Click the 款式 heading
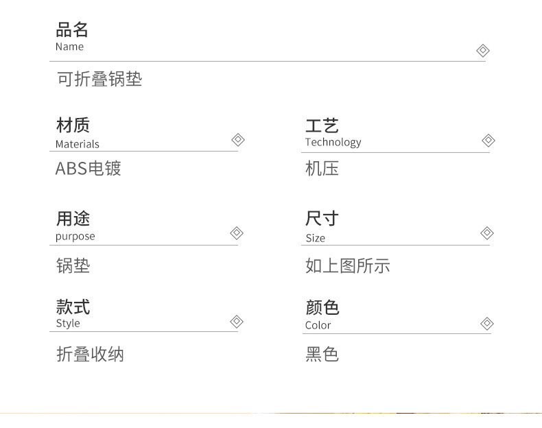The image size is (542, 428). coord(73,307)
